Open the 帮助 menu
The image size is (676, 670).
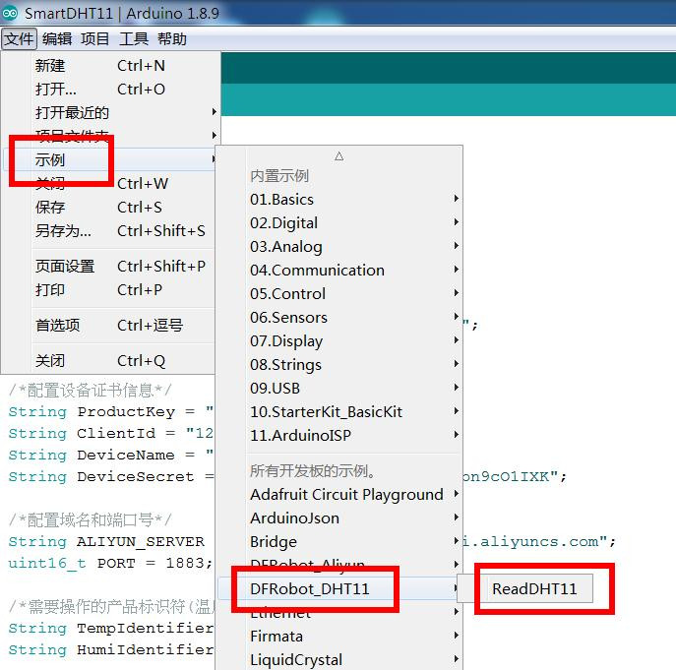[x=172, y=39]
